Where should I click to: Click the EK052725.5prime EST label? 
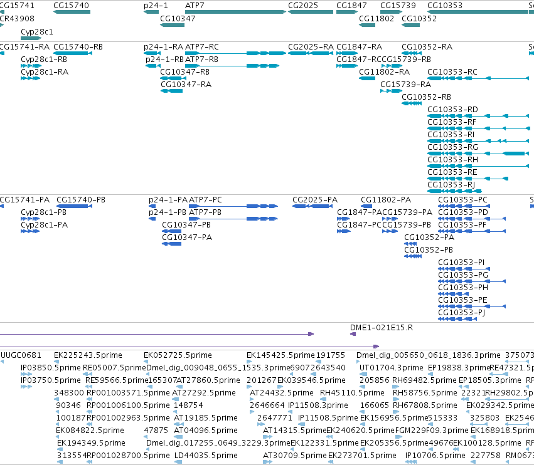pyautogui.click(x=178, y=355)
